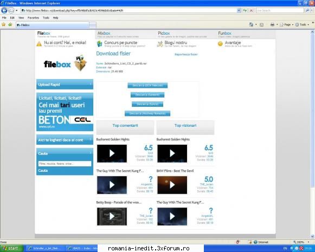Play the 'Bucharest Golden Nights' video under Top comentarii
Viewport: 315px width, 252px height.
(112, 153)
